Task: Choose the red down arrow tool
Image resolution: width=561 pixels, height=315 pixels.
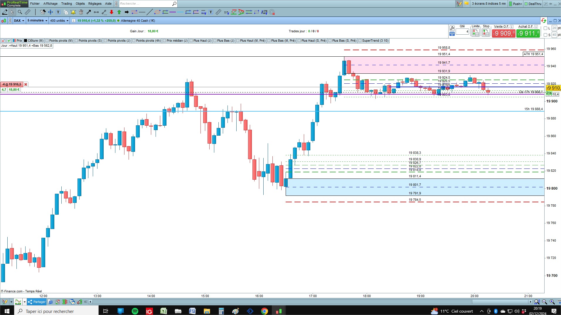Action: coord(112,12)
